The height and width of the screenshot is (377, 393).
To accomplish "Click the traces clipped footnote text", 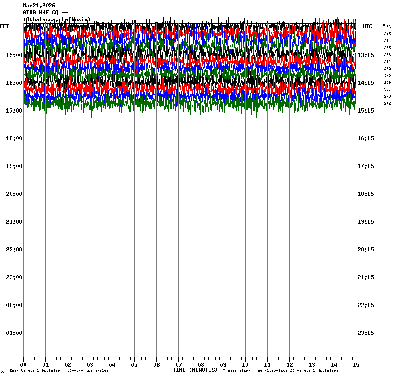I will (280, 371).
